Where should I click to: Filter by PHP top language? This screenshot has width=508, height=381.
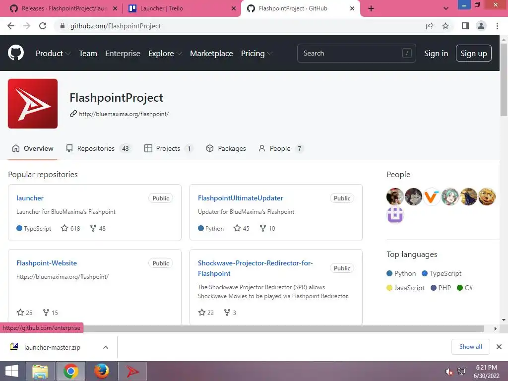click(441, 288)
